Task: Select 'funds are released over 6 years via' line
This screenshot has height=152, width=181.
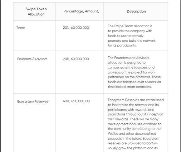Action: [x=135, y=82]
